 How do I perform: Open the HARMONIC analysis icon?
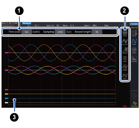tap(134, 59)
